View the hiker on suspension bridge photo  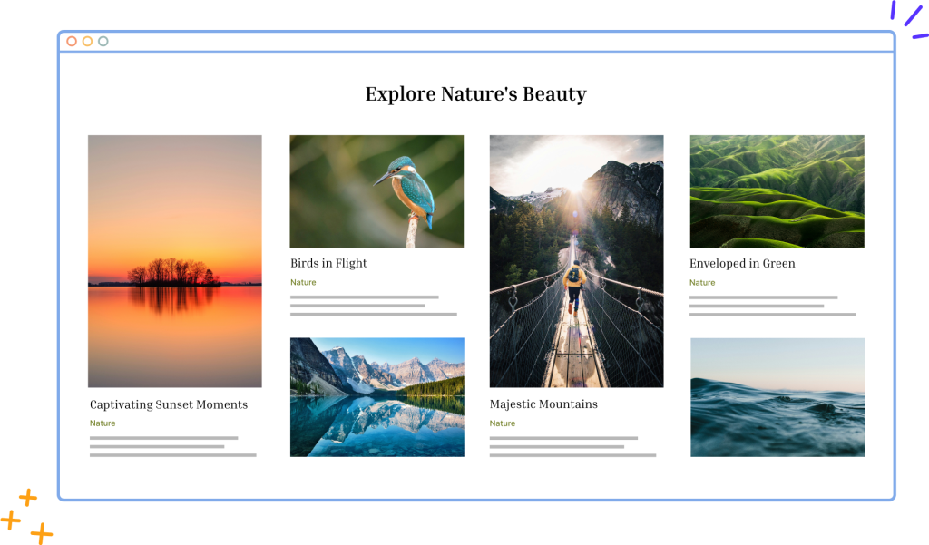click(x=576, y=261)
